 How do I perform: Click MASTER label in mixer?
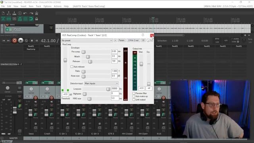[x=13, y=138]
